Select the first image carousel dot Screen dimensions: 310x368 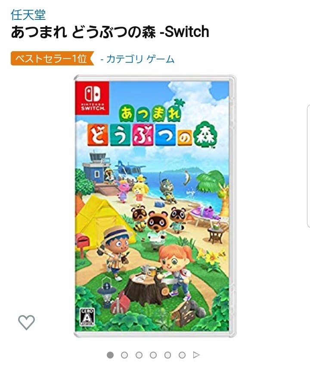[x=110, y=355]
